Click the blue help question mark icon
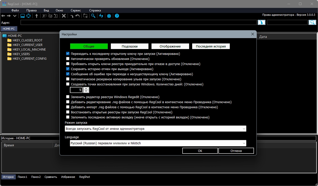Screen dimensions: 318x186 click(117, 16)
